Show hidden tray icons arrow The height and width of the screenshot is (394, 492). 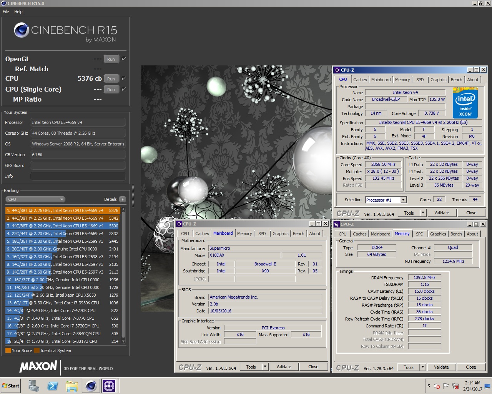(x=429, y=386)
